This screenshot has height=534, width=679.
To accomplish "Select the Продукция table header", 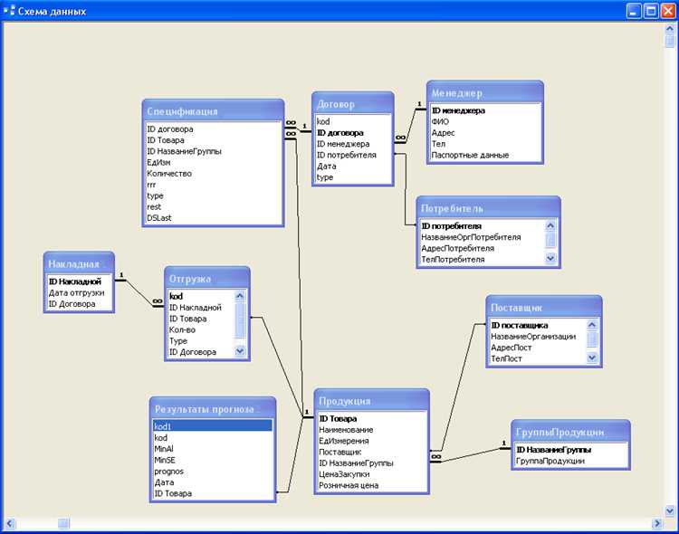I will pos(371,401).
